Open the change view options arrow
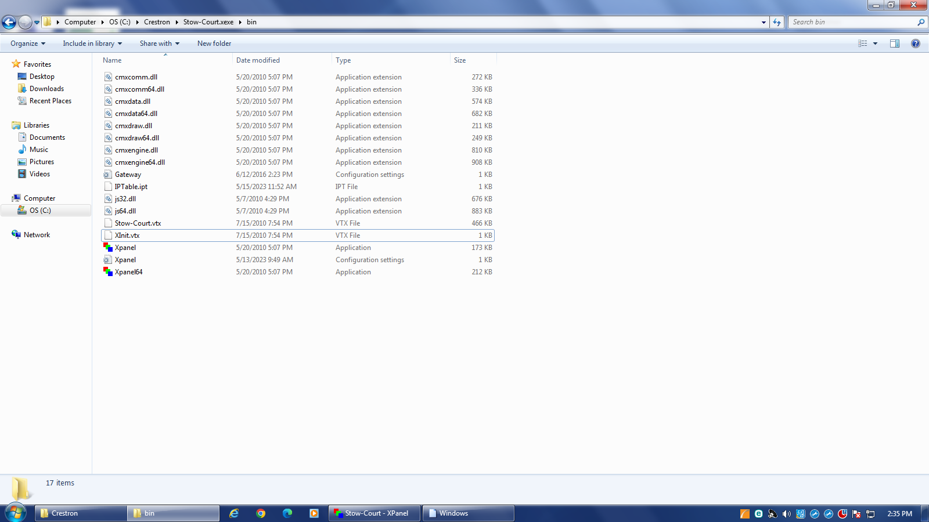This screenshot has height=522, width=929. point(876,43)
